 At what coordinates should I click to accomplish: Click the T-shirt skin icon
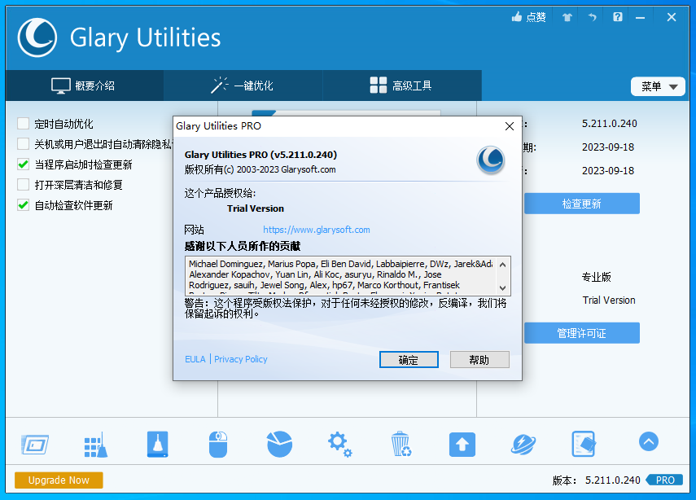click(567, 17)
